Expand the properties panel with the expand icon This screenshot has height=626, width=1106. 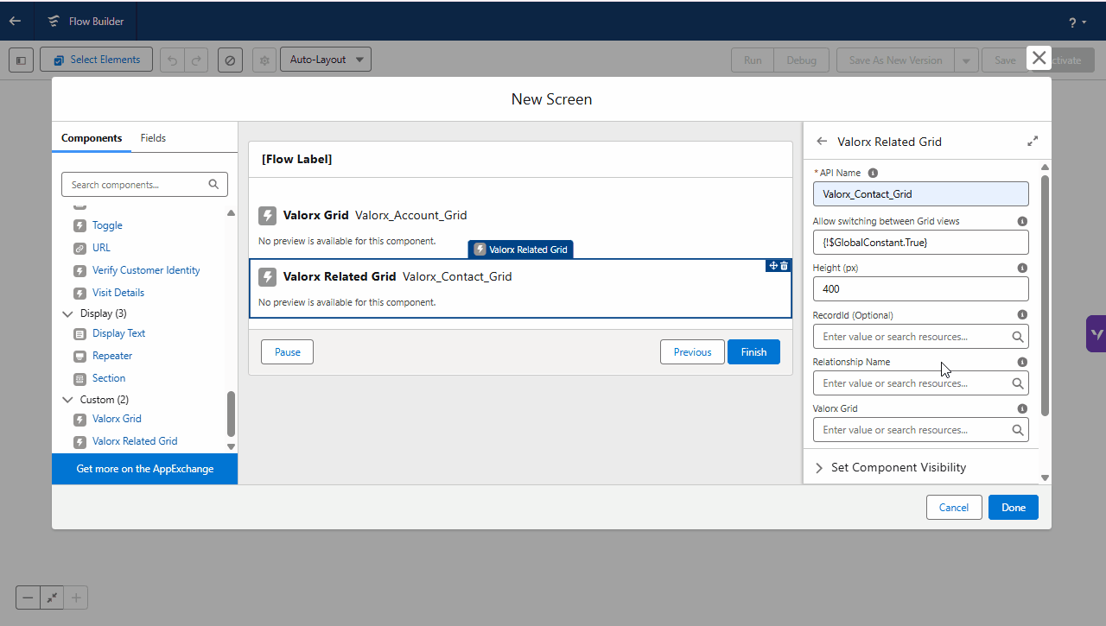[x=1033, y=141]
